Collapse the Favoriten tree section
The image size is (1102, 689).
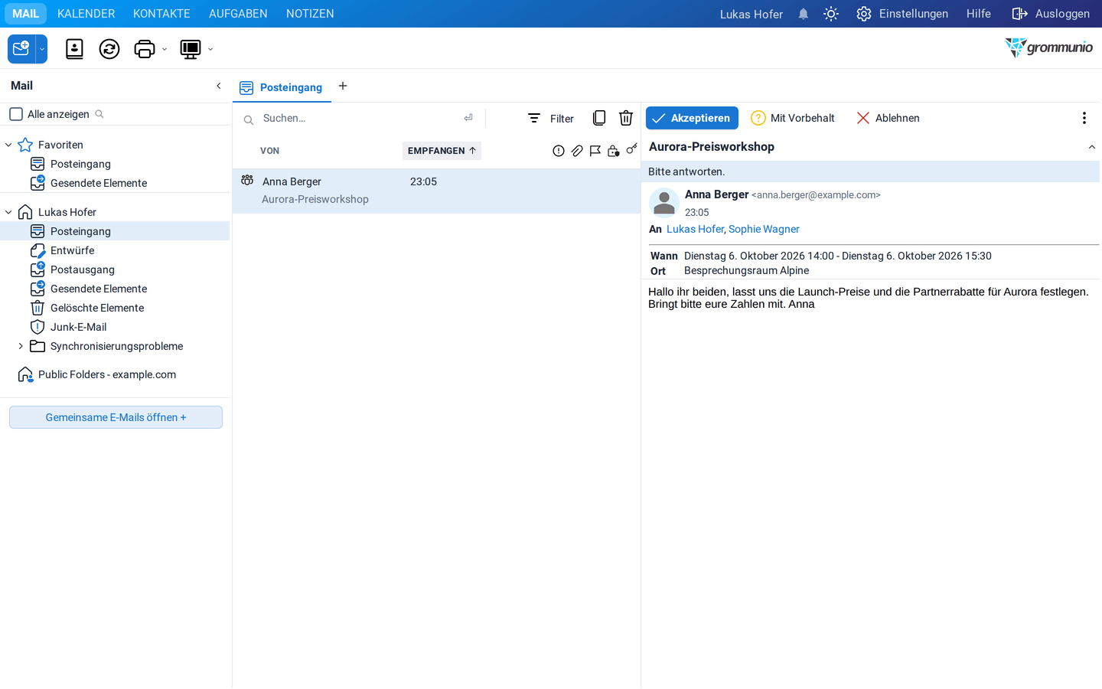pos(8,145)
